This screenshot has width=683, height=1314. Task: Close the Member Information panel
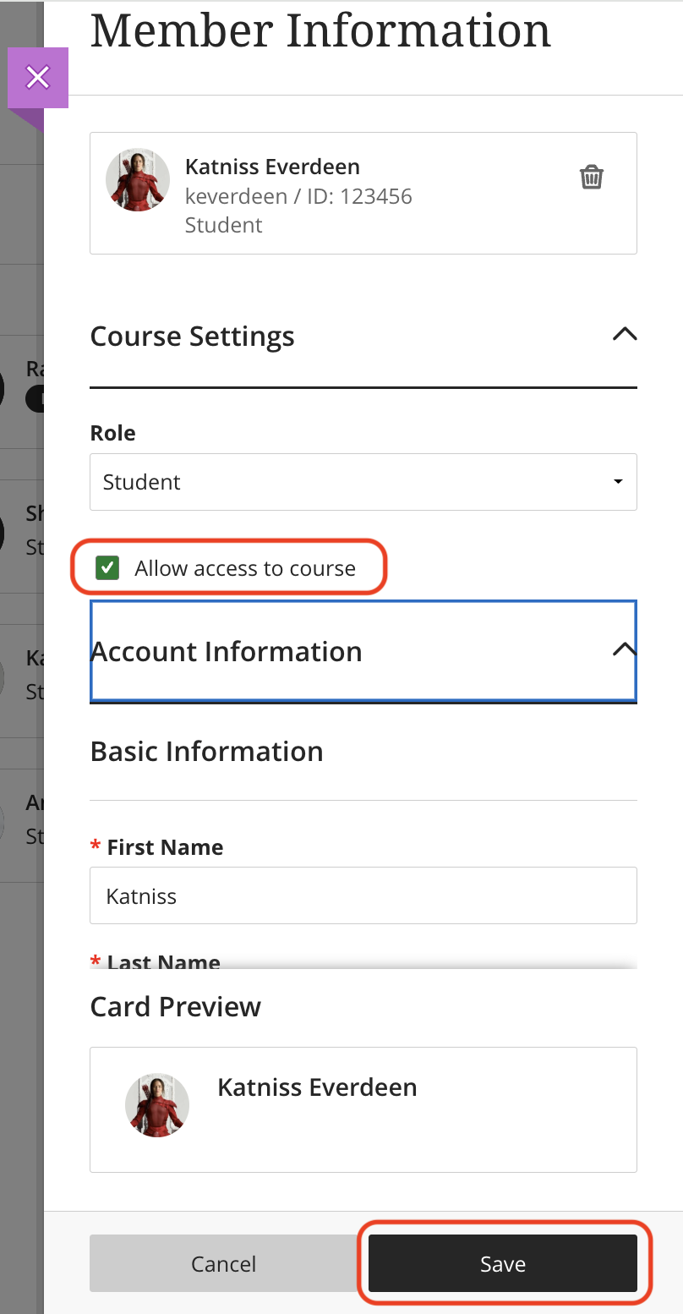(x=37, y=79)
